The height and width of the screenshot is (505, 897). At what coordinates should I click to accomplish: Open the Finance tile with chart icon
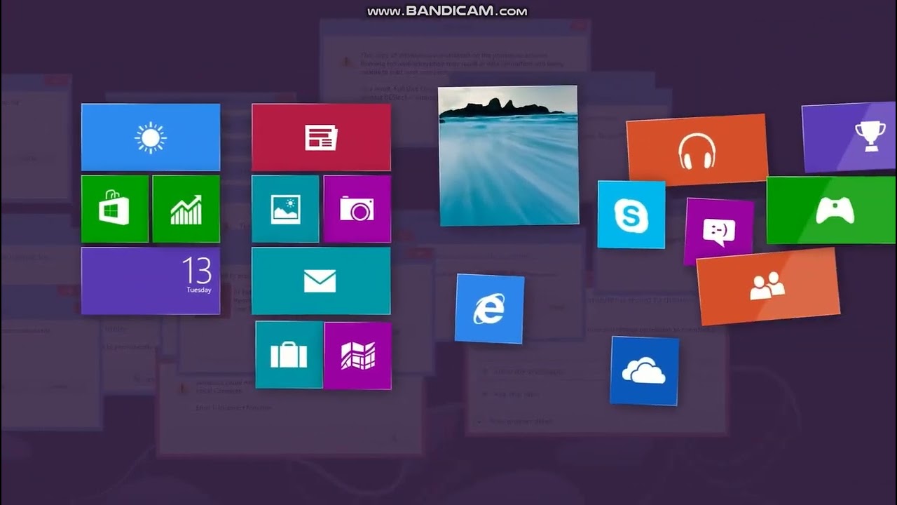pyautogui.click(x=186, y=209)
